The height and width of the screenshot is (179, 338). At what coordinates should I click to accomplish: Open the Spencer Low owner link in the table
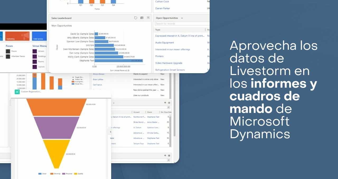pyautogui.click(x=153, y=128)
